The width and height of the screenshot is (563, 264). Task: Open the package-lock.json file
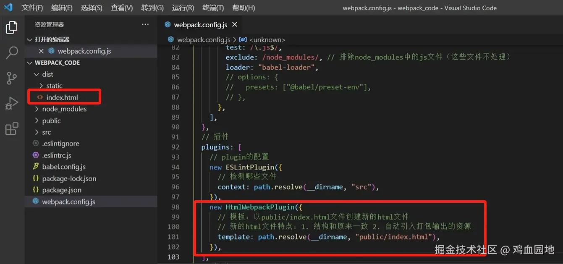(69, 178)
